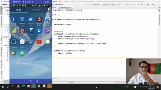Open Resource Manager side panel

pos(1,21)
